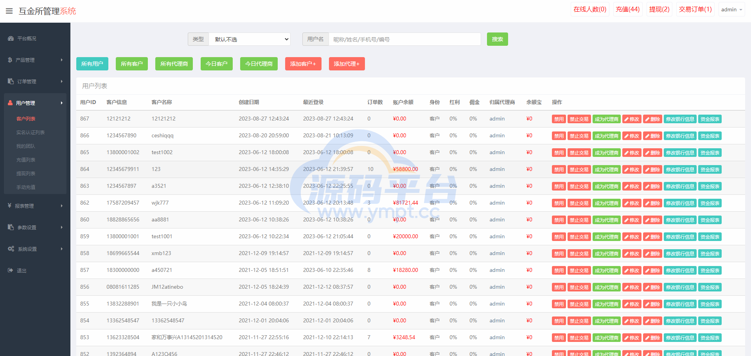Screen dimensions: 751x356
Task: Click the 创建日期 column header
Action: click(249, 102)
